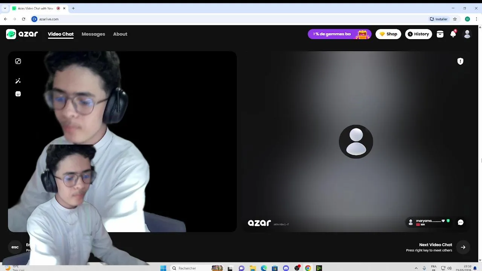
Task: Open Chrome from taskbar
Action: coord(308,268)
